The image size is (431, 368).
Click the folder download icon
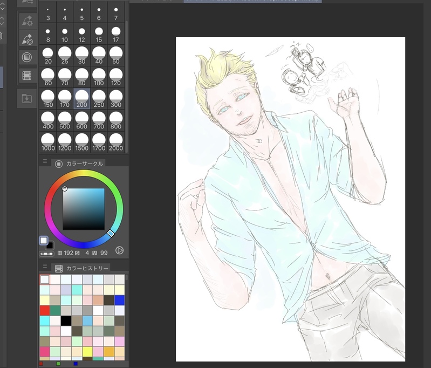click(27, 98)
